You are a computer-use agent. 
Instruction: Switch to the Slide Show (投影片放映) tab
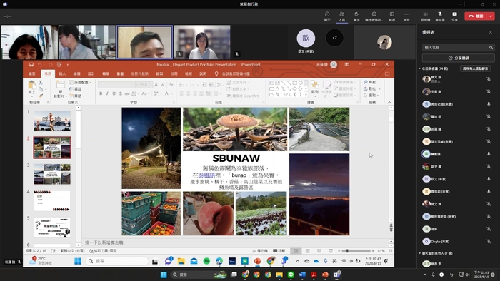click(140, 73)
